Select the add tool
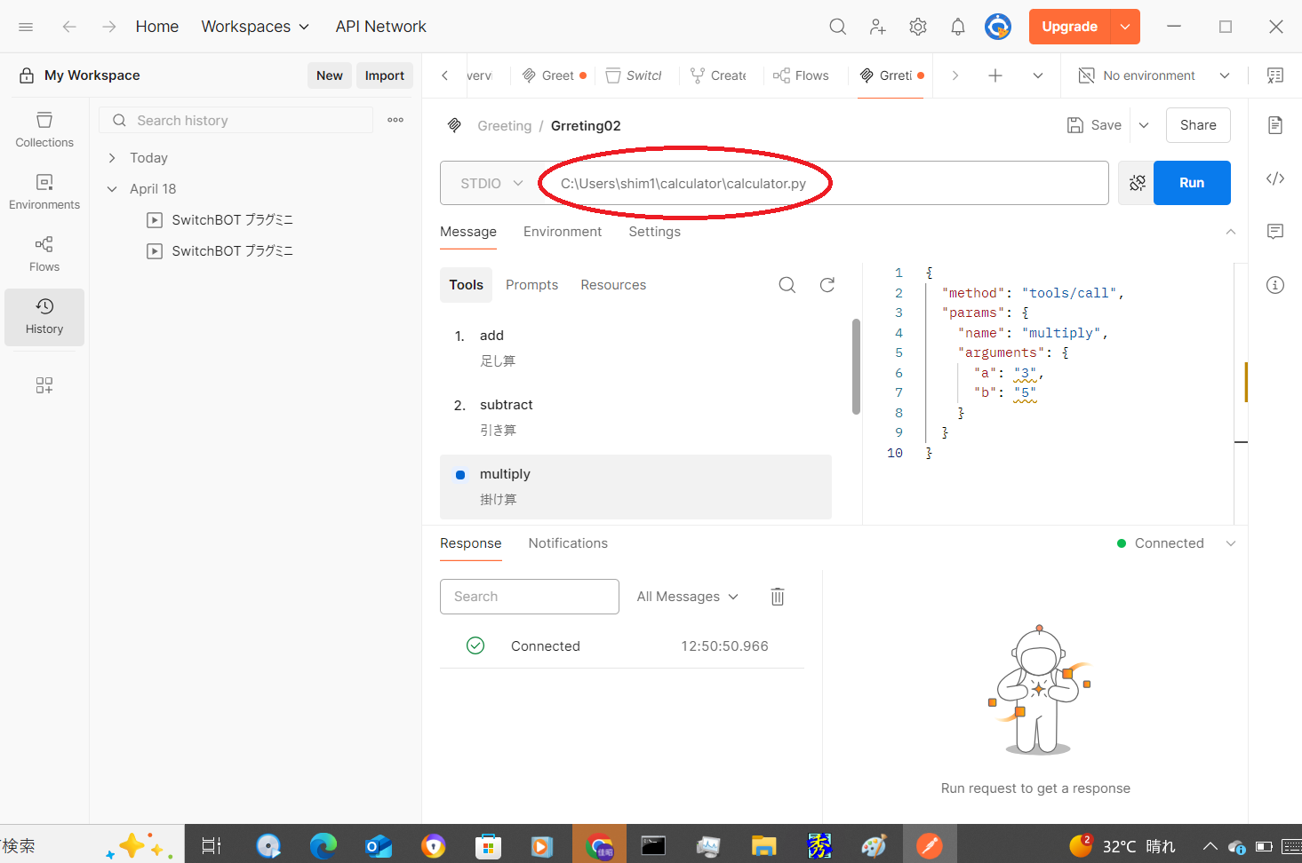This screenshot has width=1302, height=863. tap(491, 336)
